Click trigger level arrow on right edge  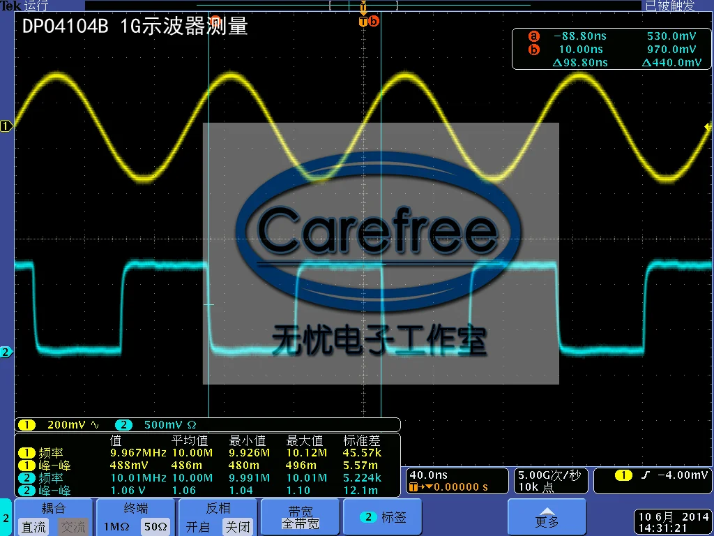pyautogui.click(x=708, y=126)
